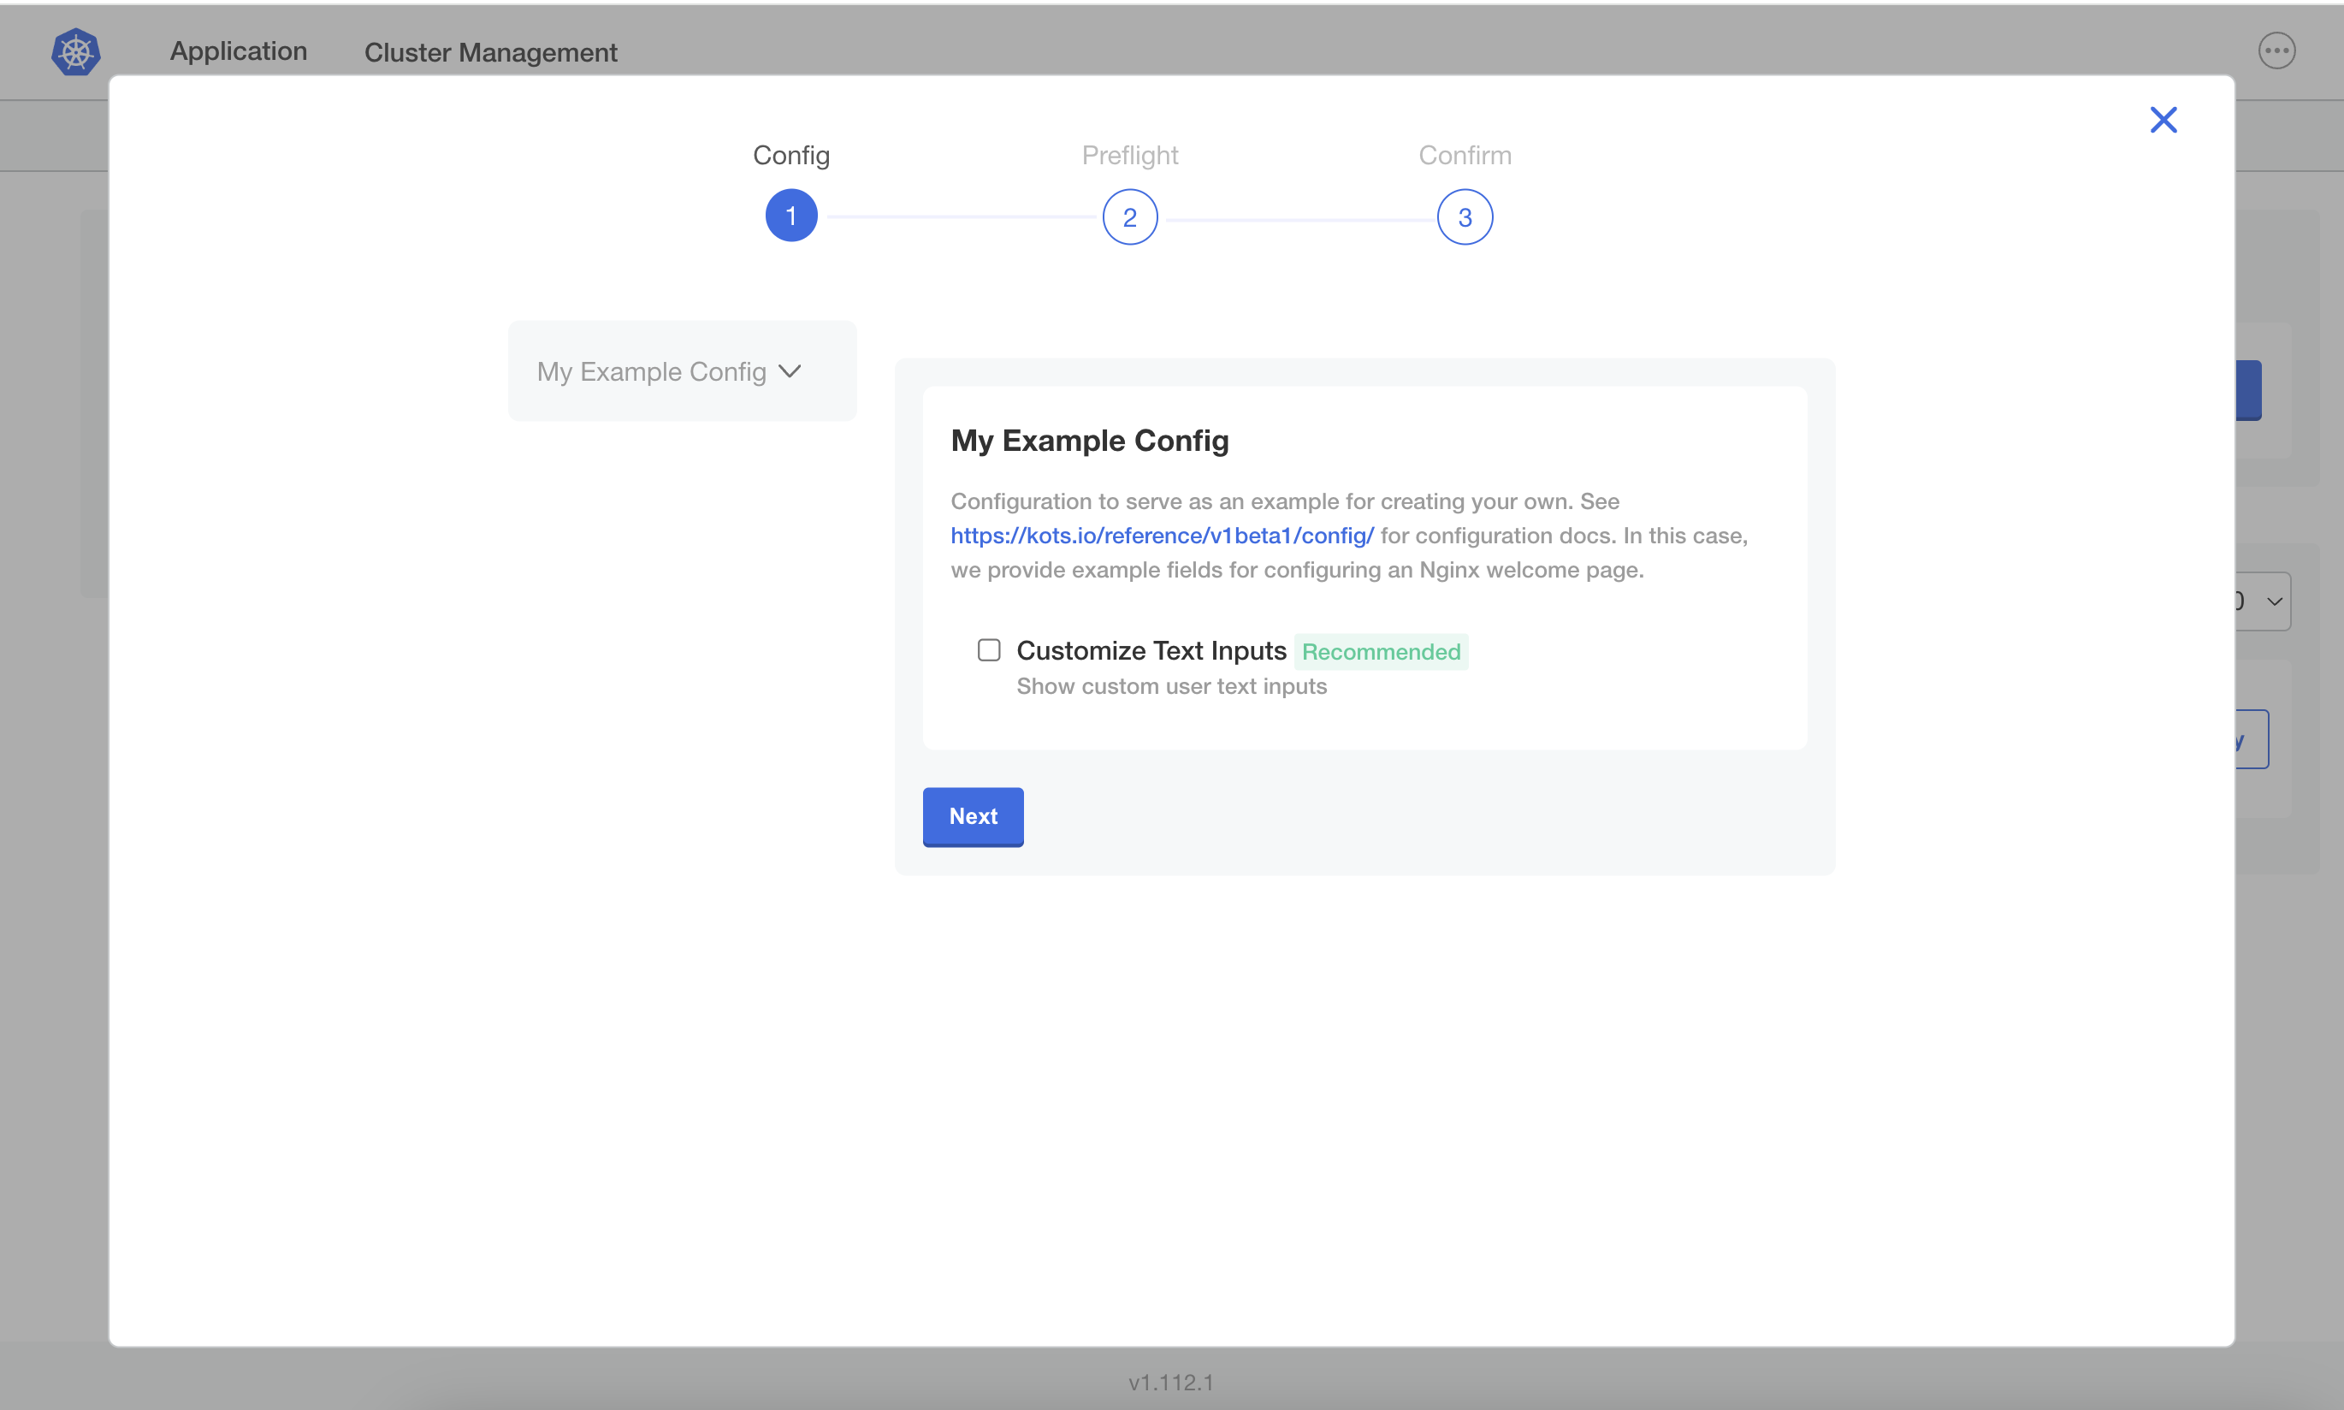
Task: Expand the My Example Config section heading
Action: [1088, 440]
